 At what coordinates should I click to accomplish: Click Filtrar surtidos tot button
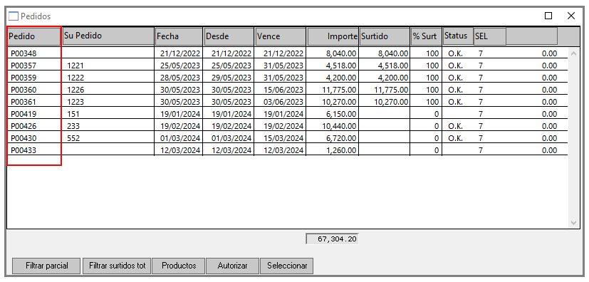(117, 266)
